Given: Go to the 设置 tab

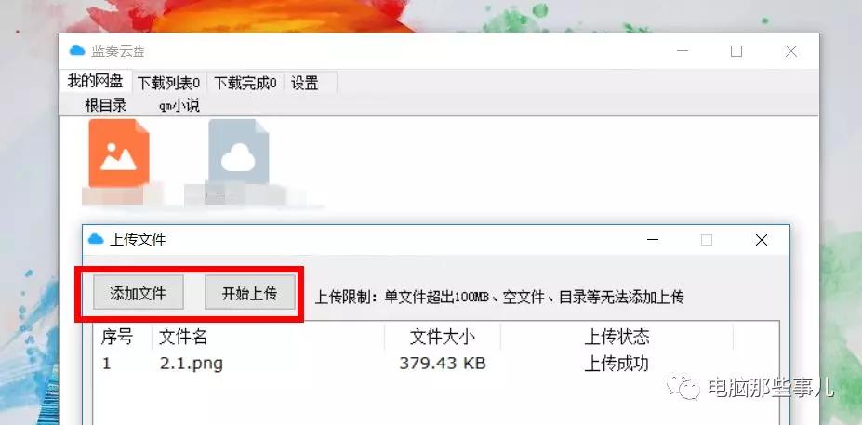Looking at the screenshot, I should click(x=305, y=83).
